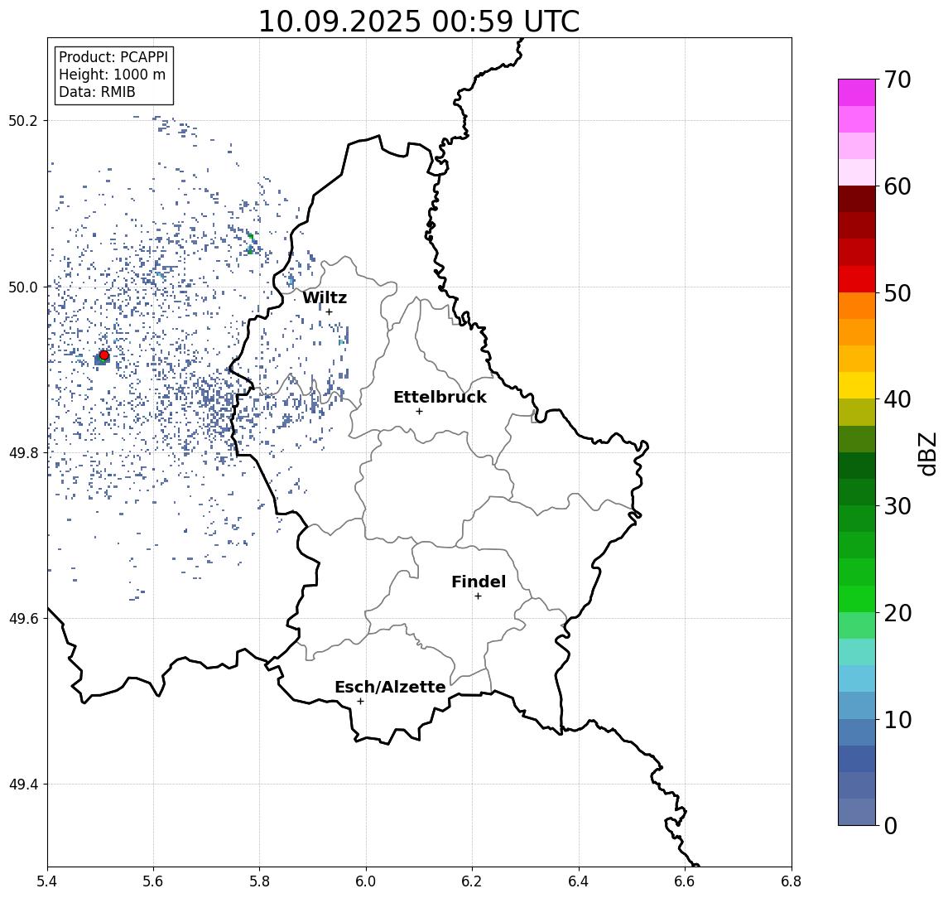Click the colorbar tick label 10
This screenshot has height=898, width=948.
[897, 720]
